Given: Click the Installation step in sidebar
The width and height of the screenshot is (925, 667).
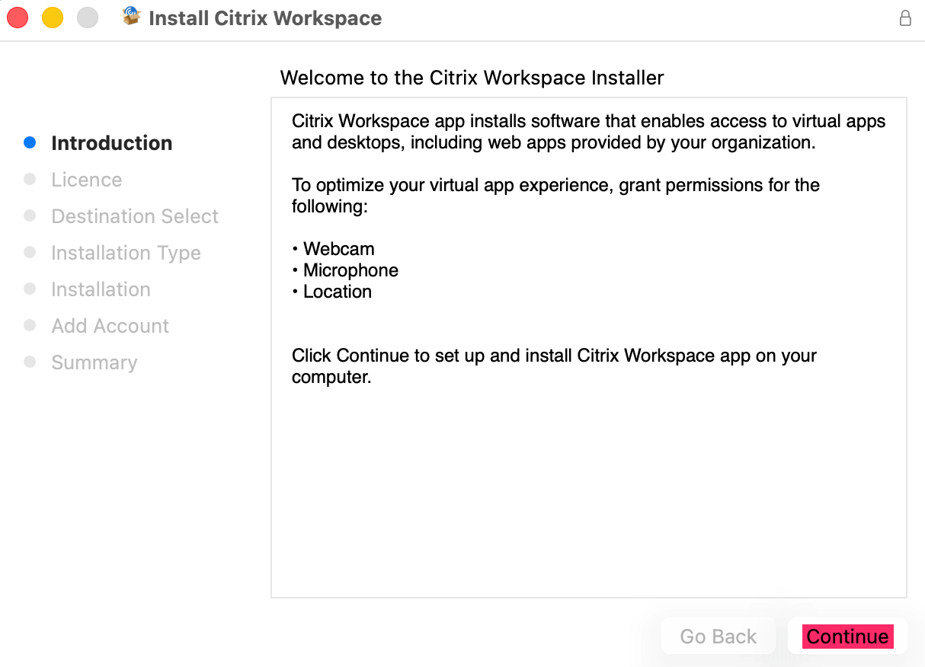Looking at the screenshot, I should 101,289.
